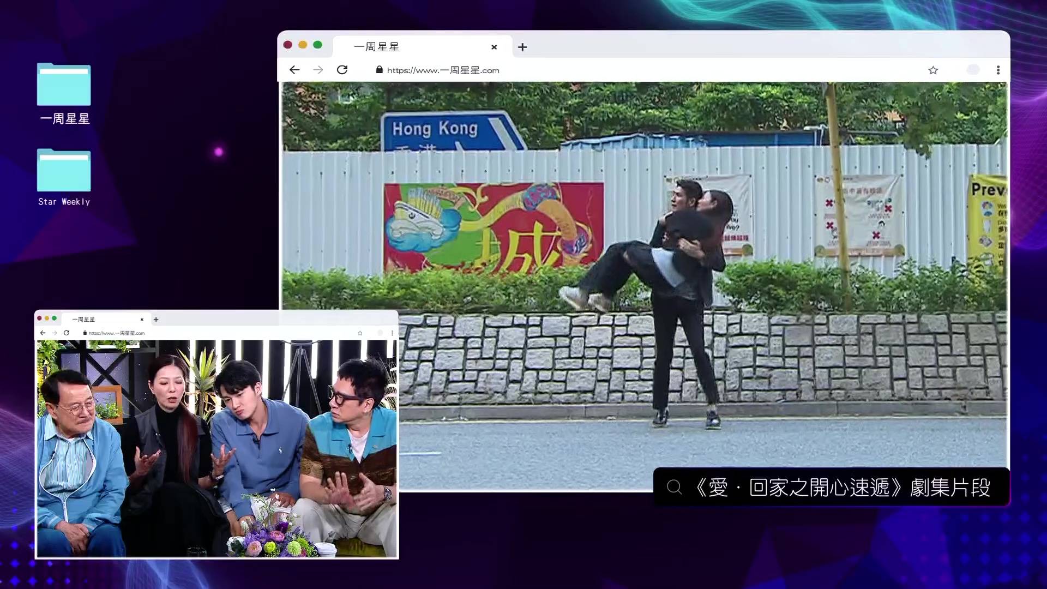Click red close button of large browser window

[x=288, y=45]
